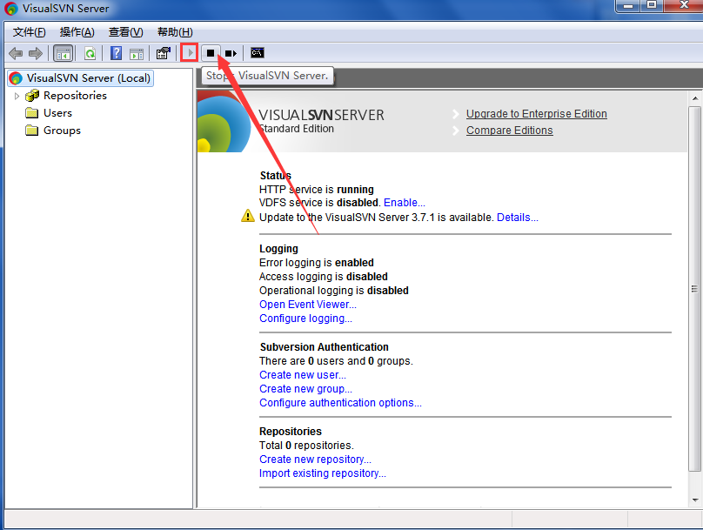The height and width of the screenshot is (530, 703).
Task: Stop VisualSVN Server with the square button
Action: pos(211,53)
